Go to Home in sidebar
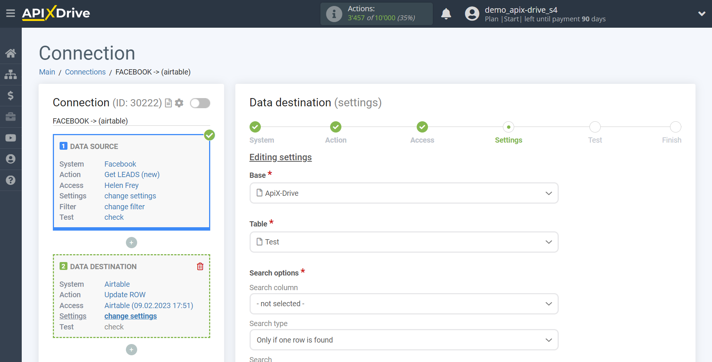 pos(10,53)
